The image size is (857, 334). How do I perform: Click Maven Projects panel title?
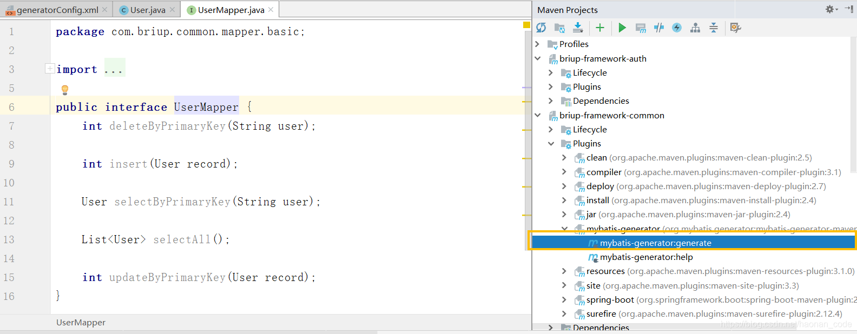pos(568,10)
